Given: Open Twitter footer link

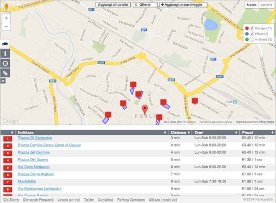Looking at the screenshot, I should point(89,199).
